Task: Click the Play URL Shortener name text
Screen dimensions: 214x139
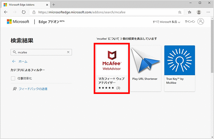Action: pyautogui.click(x=145, y=79)
